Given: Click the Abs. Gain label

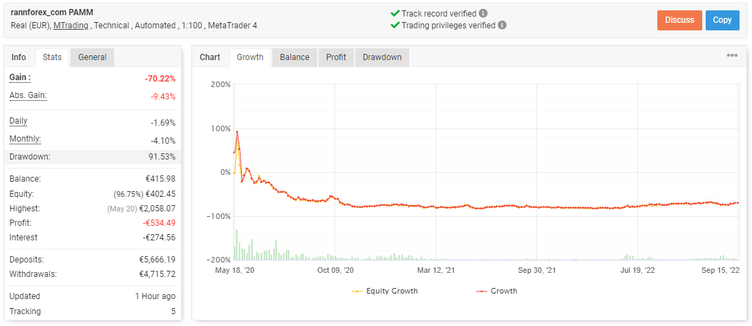Looking at the screenshot, I should click(28, 95).
